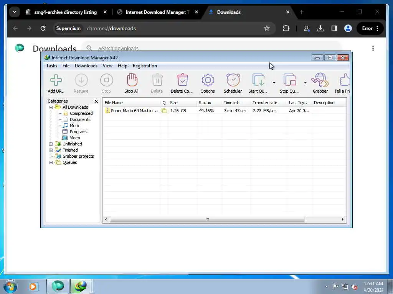Image resolution: width=393 pixels, height=294 pixels.
Task: Sort by Time left column header
Action: (x=236, y=103)
